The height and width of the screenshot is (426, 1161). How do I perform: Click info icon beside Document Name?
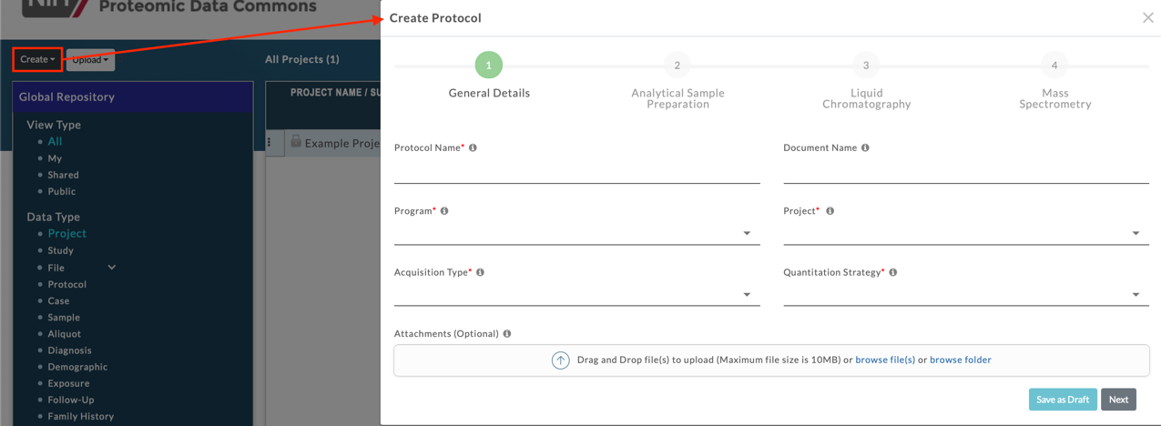coord(865,147)
